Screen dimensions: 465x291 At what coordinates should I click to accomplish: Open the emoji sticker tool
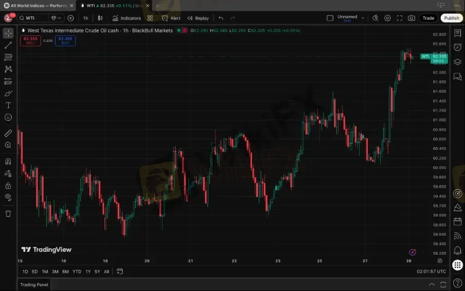coord(8,117)
